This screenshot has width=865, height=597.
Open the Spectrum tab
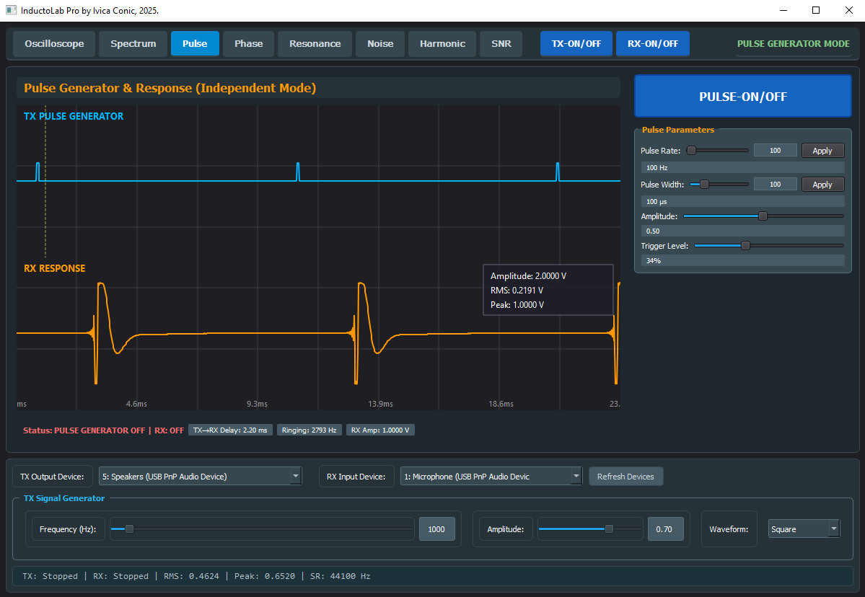[x=133, y=44]
